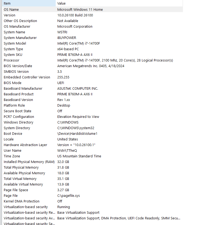This screenshot has height=225, width=214.
Task: Select the System SKU item
Action: click(x=13, y=55)
